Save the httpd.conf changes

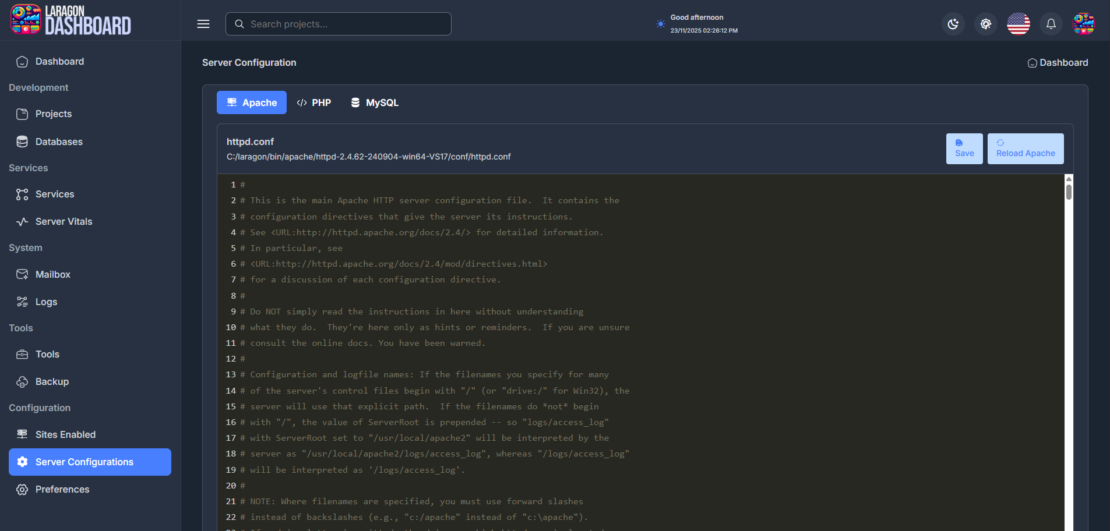point(964,148)
